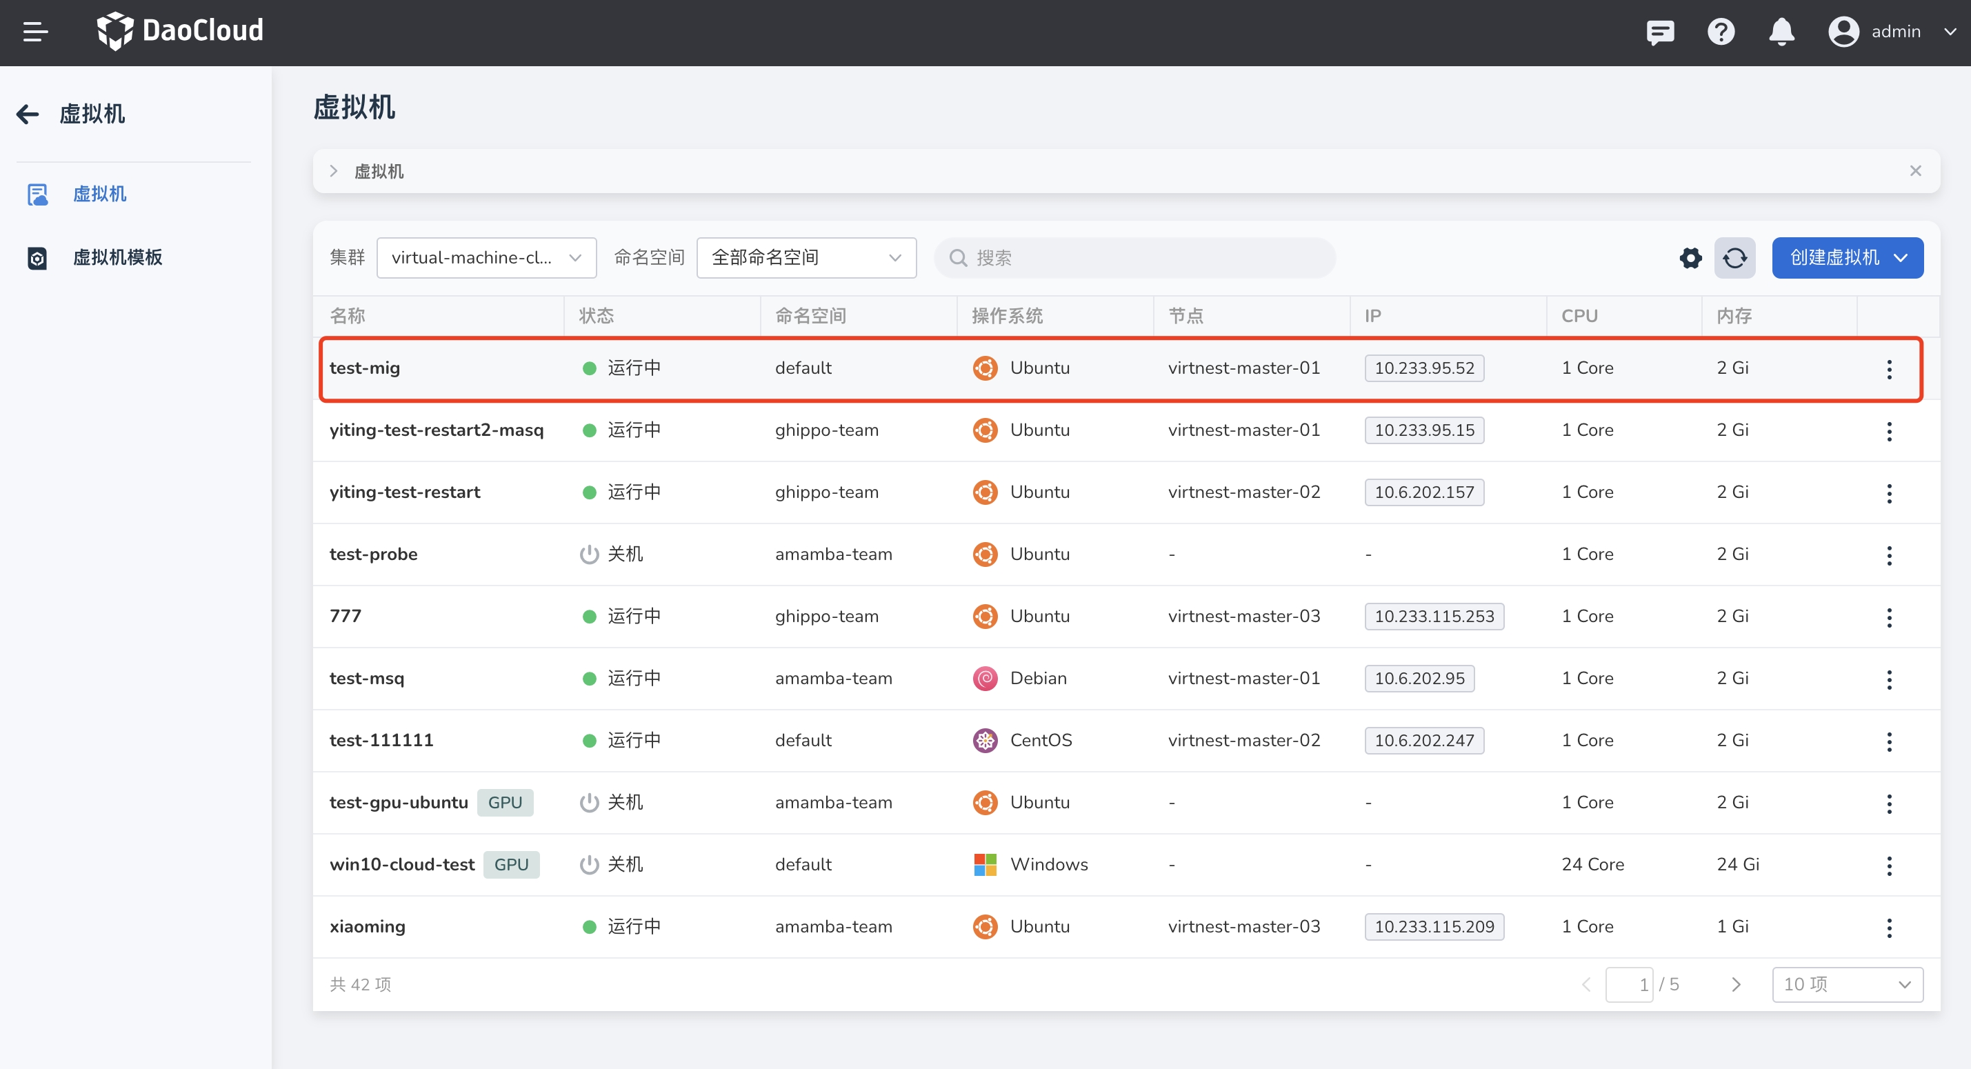Open the help question mark icon

pos(1720,31)
